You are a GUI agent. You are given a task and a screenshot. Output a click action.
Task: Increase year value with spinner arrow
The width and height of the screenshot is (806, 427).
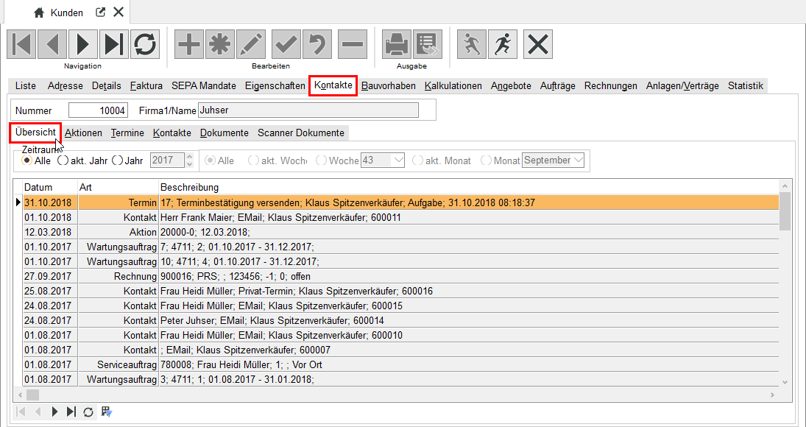pyautogui.click(x=189, y=156)
